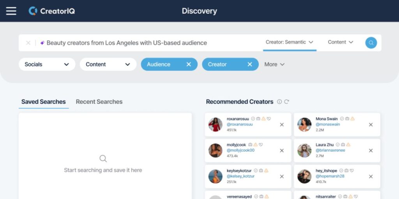The image size is (399, 199).
Task: Open the @mollyjcook00 profile link
Action: (x=240, y=150)
